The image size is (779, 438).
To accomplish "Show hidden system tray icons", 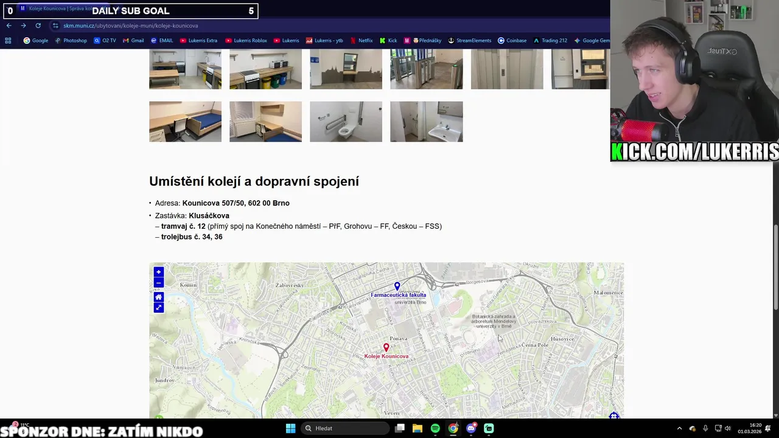I will [680, 428].
